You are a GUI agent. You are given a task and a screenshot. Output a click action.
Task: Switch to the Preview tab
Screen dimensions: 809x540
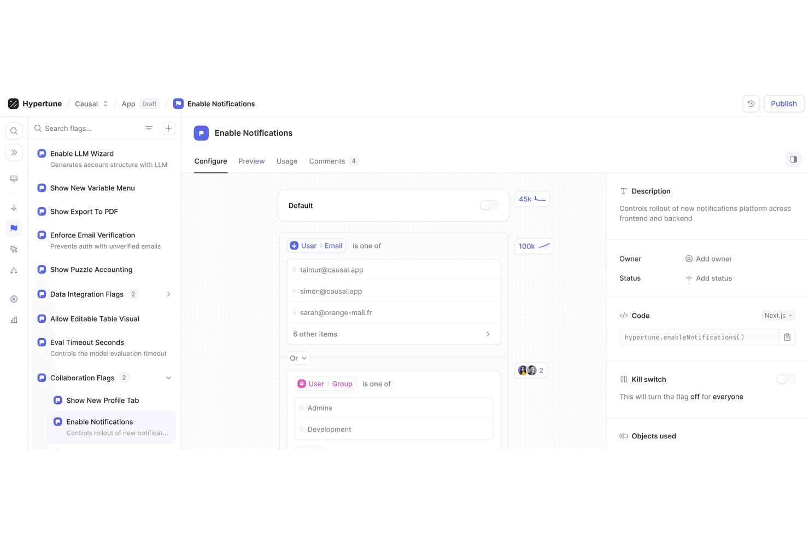pos(251,161)
